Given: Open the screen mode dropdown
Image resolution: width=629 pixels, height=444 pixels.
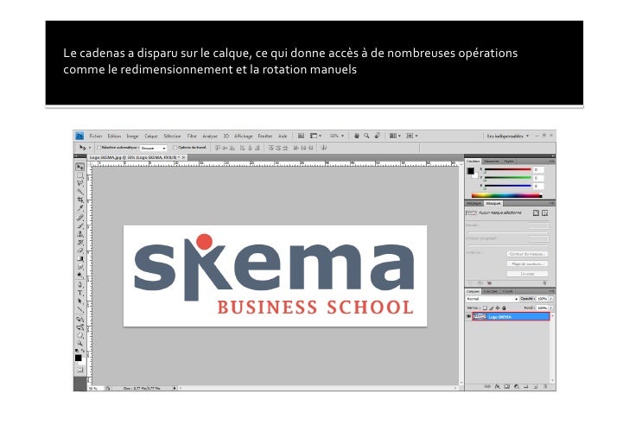Looking at the screenshot, I should [x=412, y=136].
